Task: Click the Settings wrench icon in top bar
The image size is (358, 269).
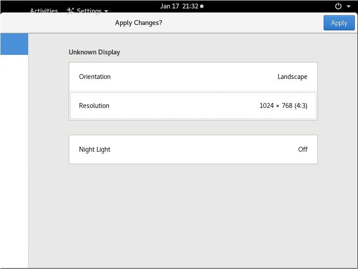Action: [x=71, y=11]
